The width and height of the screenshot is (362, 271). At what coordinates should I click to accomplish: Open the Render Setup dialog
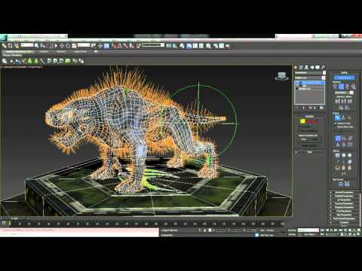pos(216,46)
